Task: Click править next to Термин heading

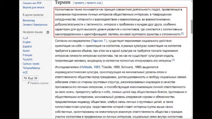Action: point(79,3)
